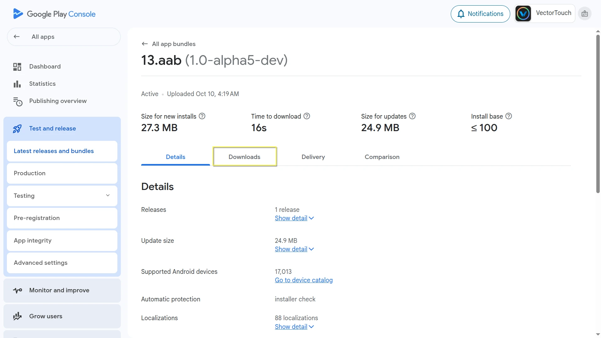Click the Google Play Console logo
The image size is (601, 338).
pyautogui.click(x=54, y=14)
